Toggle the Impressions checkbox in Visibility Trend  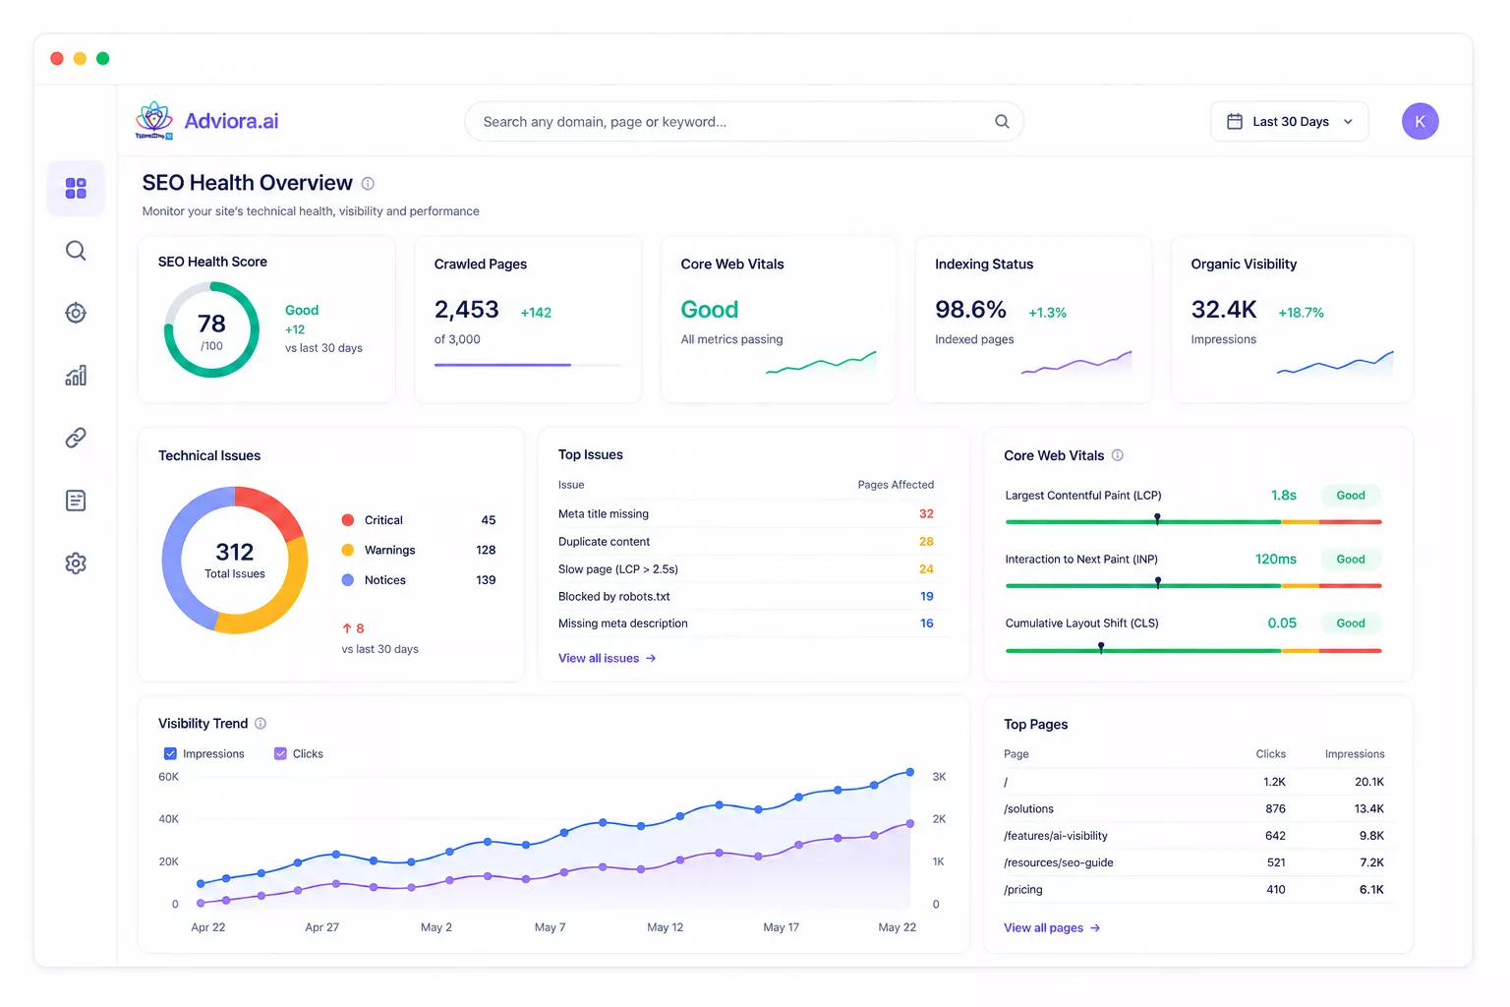pyautogui.click(x=170, y=754)
